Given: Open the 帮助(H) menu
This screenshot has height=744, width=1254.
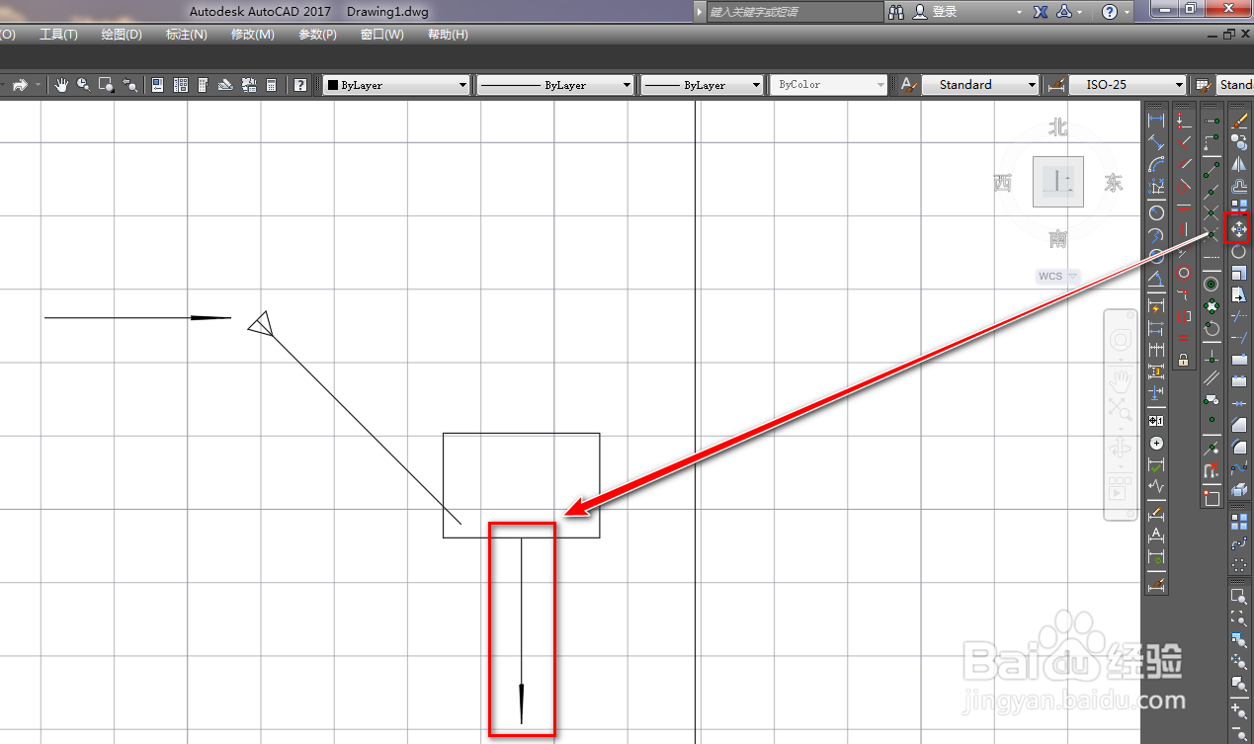Looking at the screenshot, I should (x=448, y=35).
